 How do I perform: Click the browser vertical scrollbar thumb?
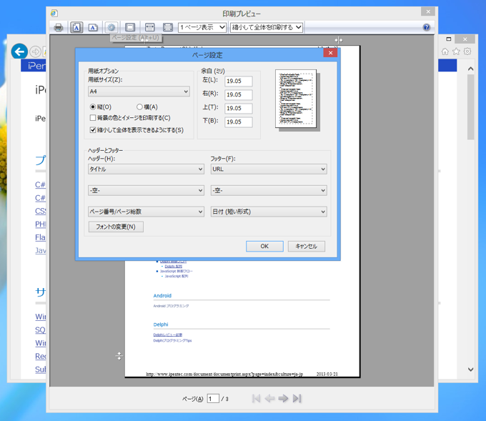click(470, 107)
